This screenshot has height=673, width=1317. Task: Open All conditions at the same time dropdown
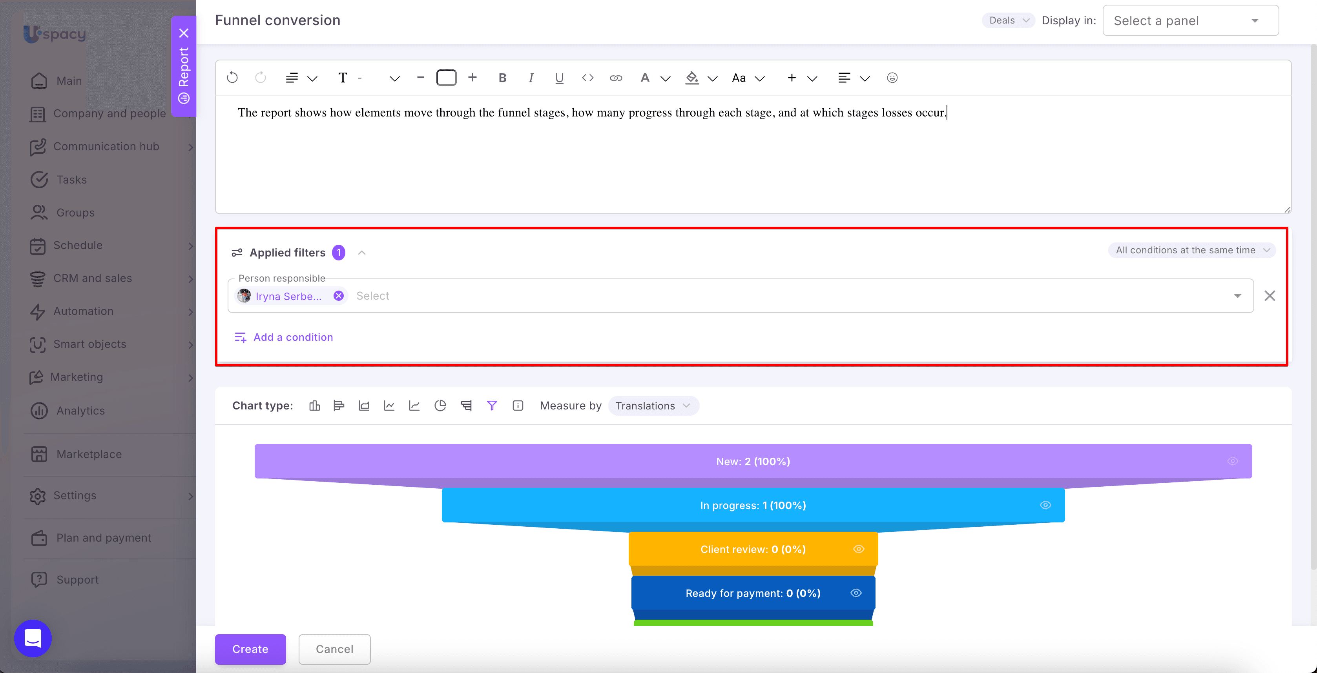point(1192,250)
